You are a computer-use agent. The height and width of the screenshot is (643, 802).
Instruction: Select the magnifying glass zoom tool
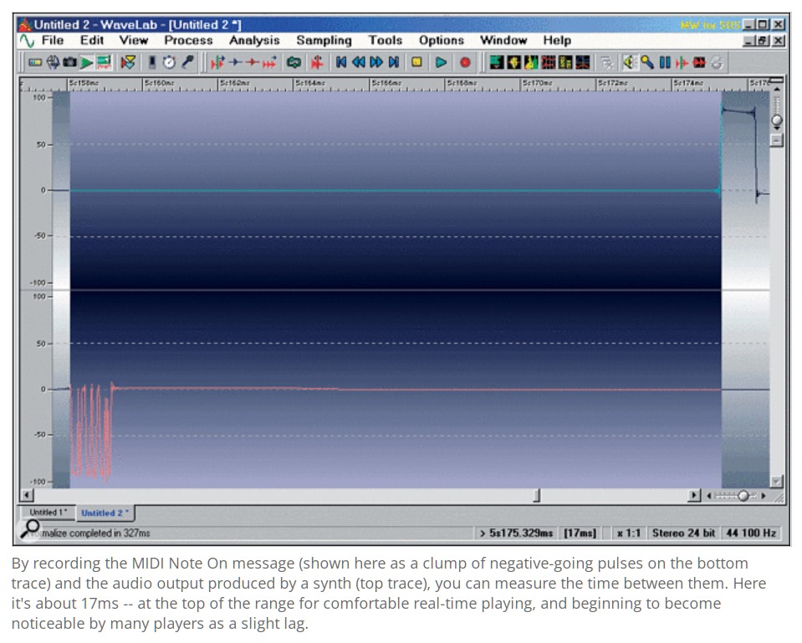(648, 62)
